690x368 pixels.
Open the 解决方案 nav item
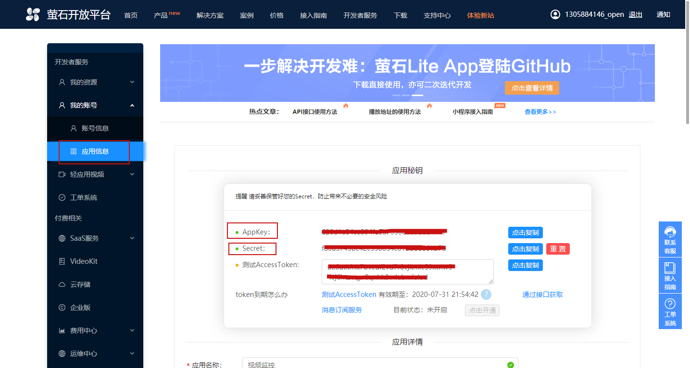[x=210, y=15]
